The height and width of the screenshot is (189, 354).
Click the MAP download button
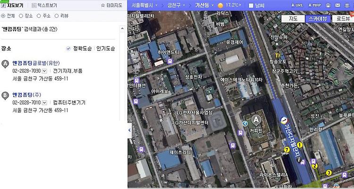click(x=314, y=5)
